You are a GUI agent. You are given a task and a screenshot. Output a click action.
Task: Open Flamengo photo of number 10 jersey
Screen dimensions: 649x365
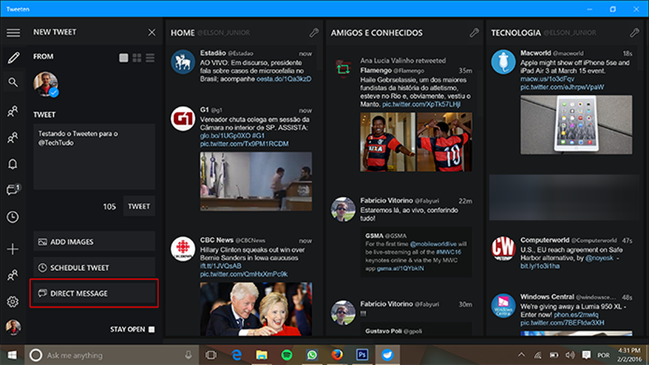445,142
